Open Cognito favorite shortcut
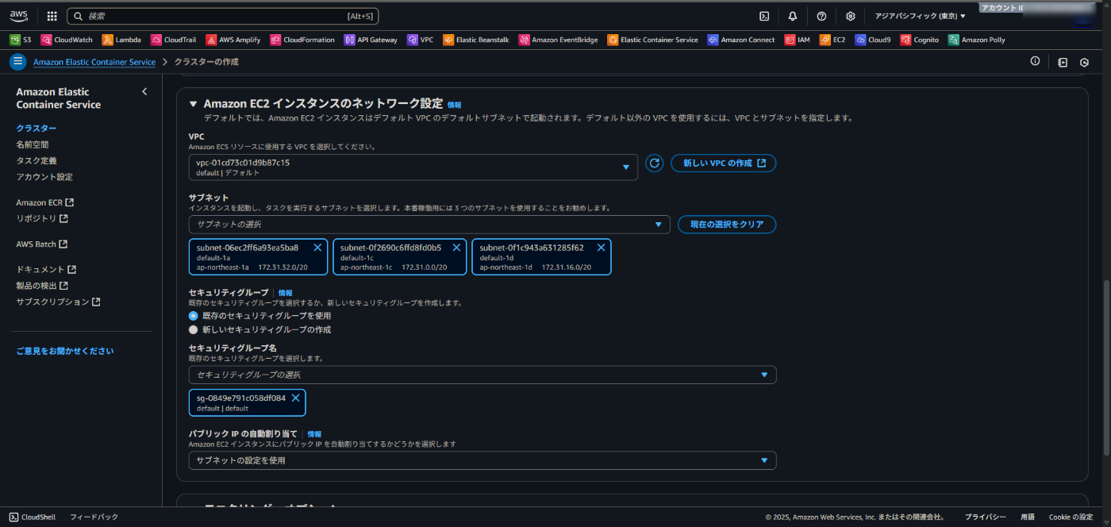This screenshot has width=1111, height=527. point(920,40)
